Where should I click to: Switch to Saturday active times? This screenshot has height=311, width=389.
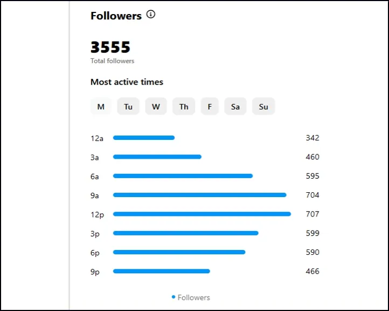(235, 106)
